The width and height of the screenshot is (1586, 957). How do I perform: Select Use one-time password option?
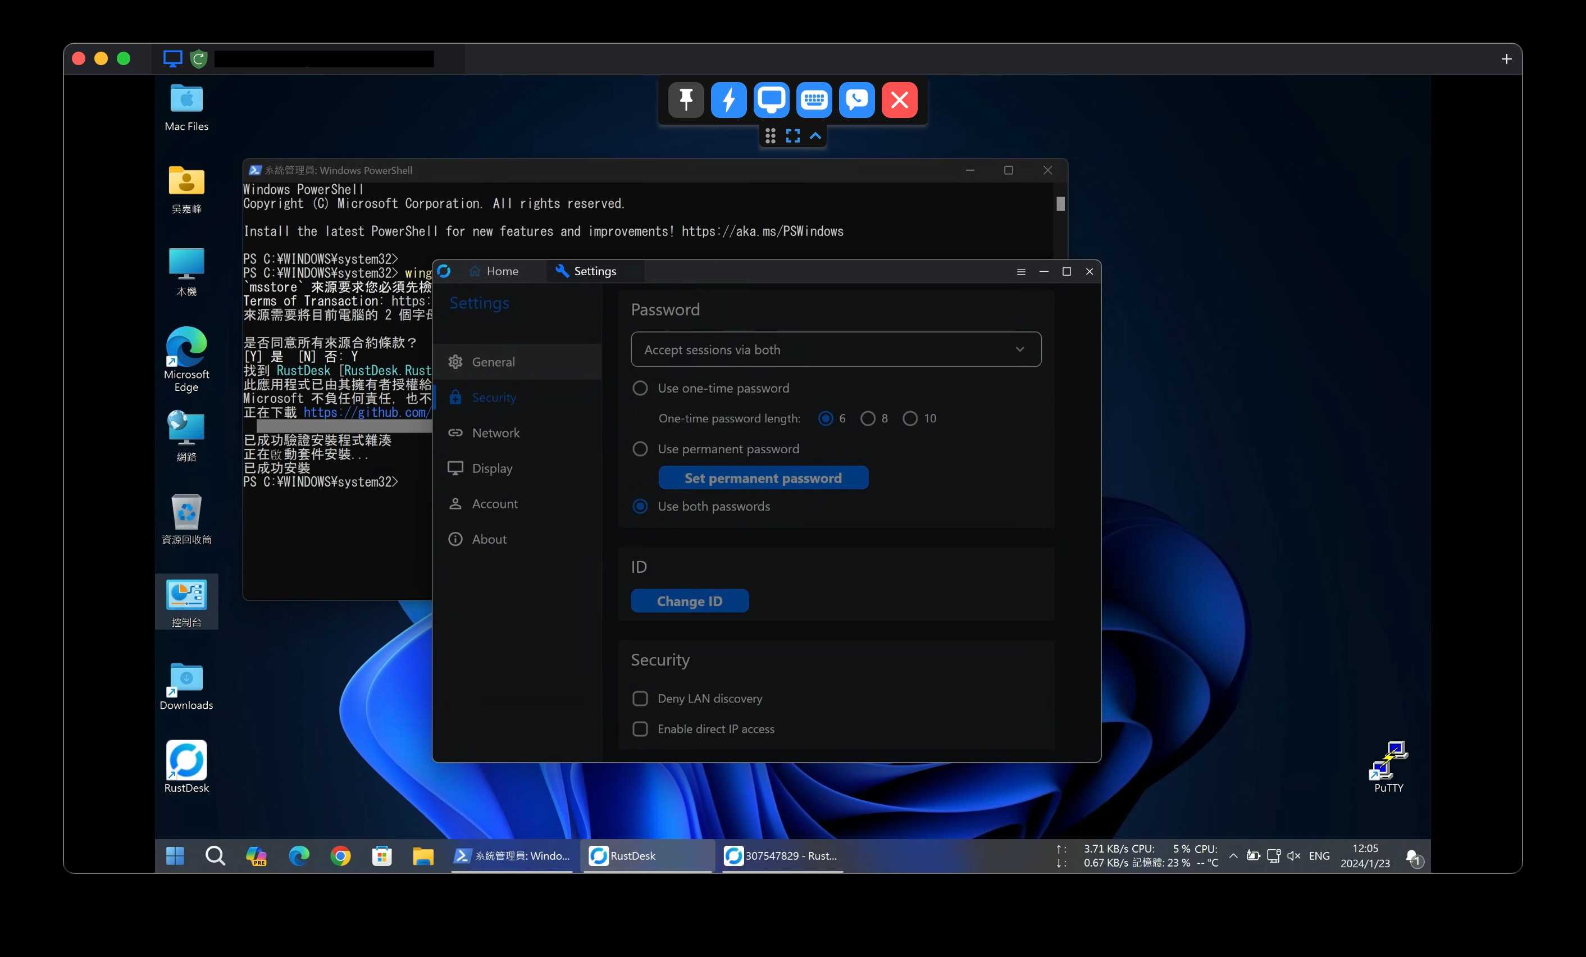tap(640, 388)
